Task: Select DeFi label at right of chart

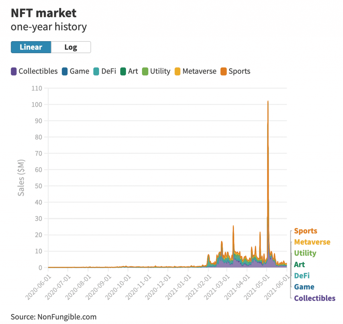Action: [x=301, y=276]
